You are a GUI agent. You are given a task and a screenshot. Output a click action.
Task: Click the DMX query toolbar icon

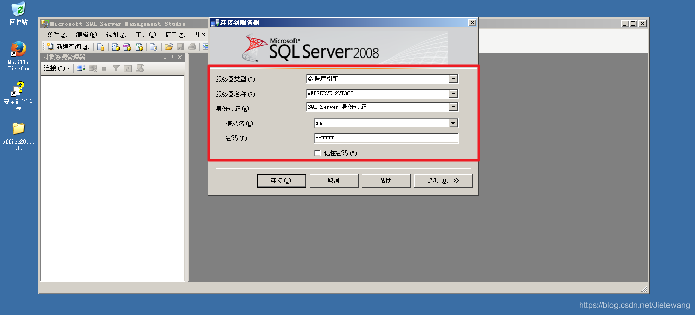click(x=127, y=47)
